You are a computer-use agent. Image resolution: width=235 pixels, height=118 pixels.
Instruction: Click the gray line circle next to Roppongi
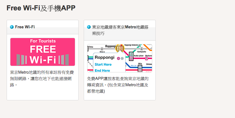122,59
